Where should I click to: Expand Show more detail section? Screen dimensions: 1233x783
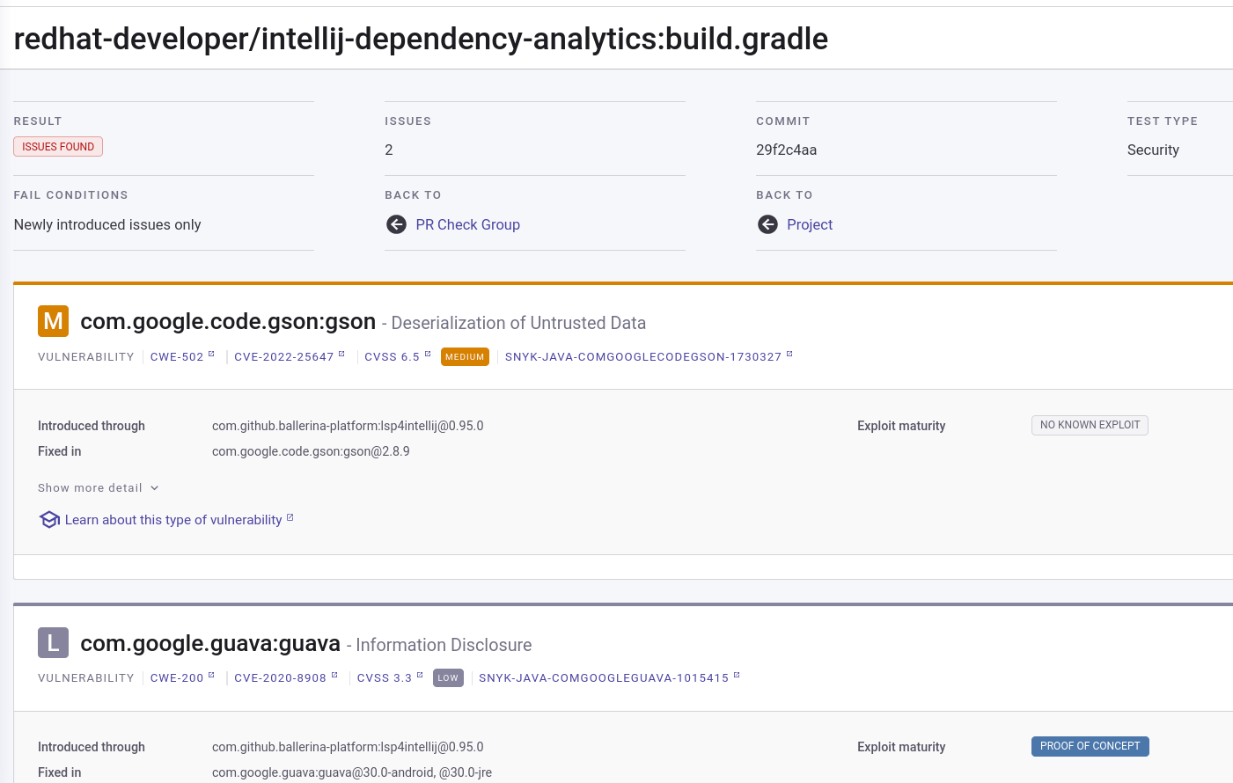coord(90,488)
